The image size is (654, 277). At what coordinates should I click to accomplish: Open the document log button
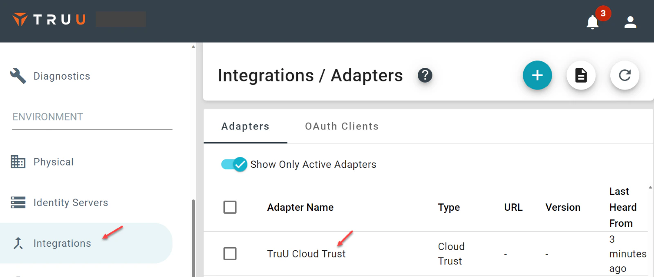pos(581,75)
